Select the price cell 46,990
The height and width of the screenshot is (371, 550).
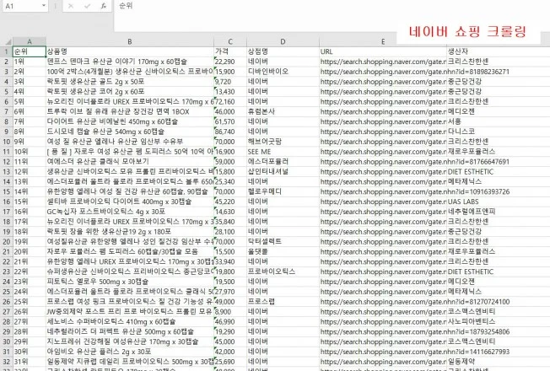pos(230,321)
